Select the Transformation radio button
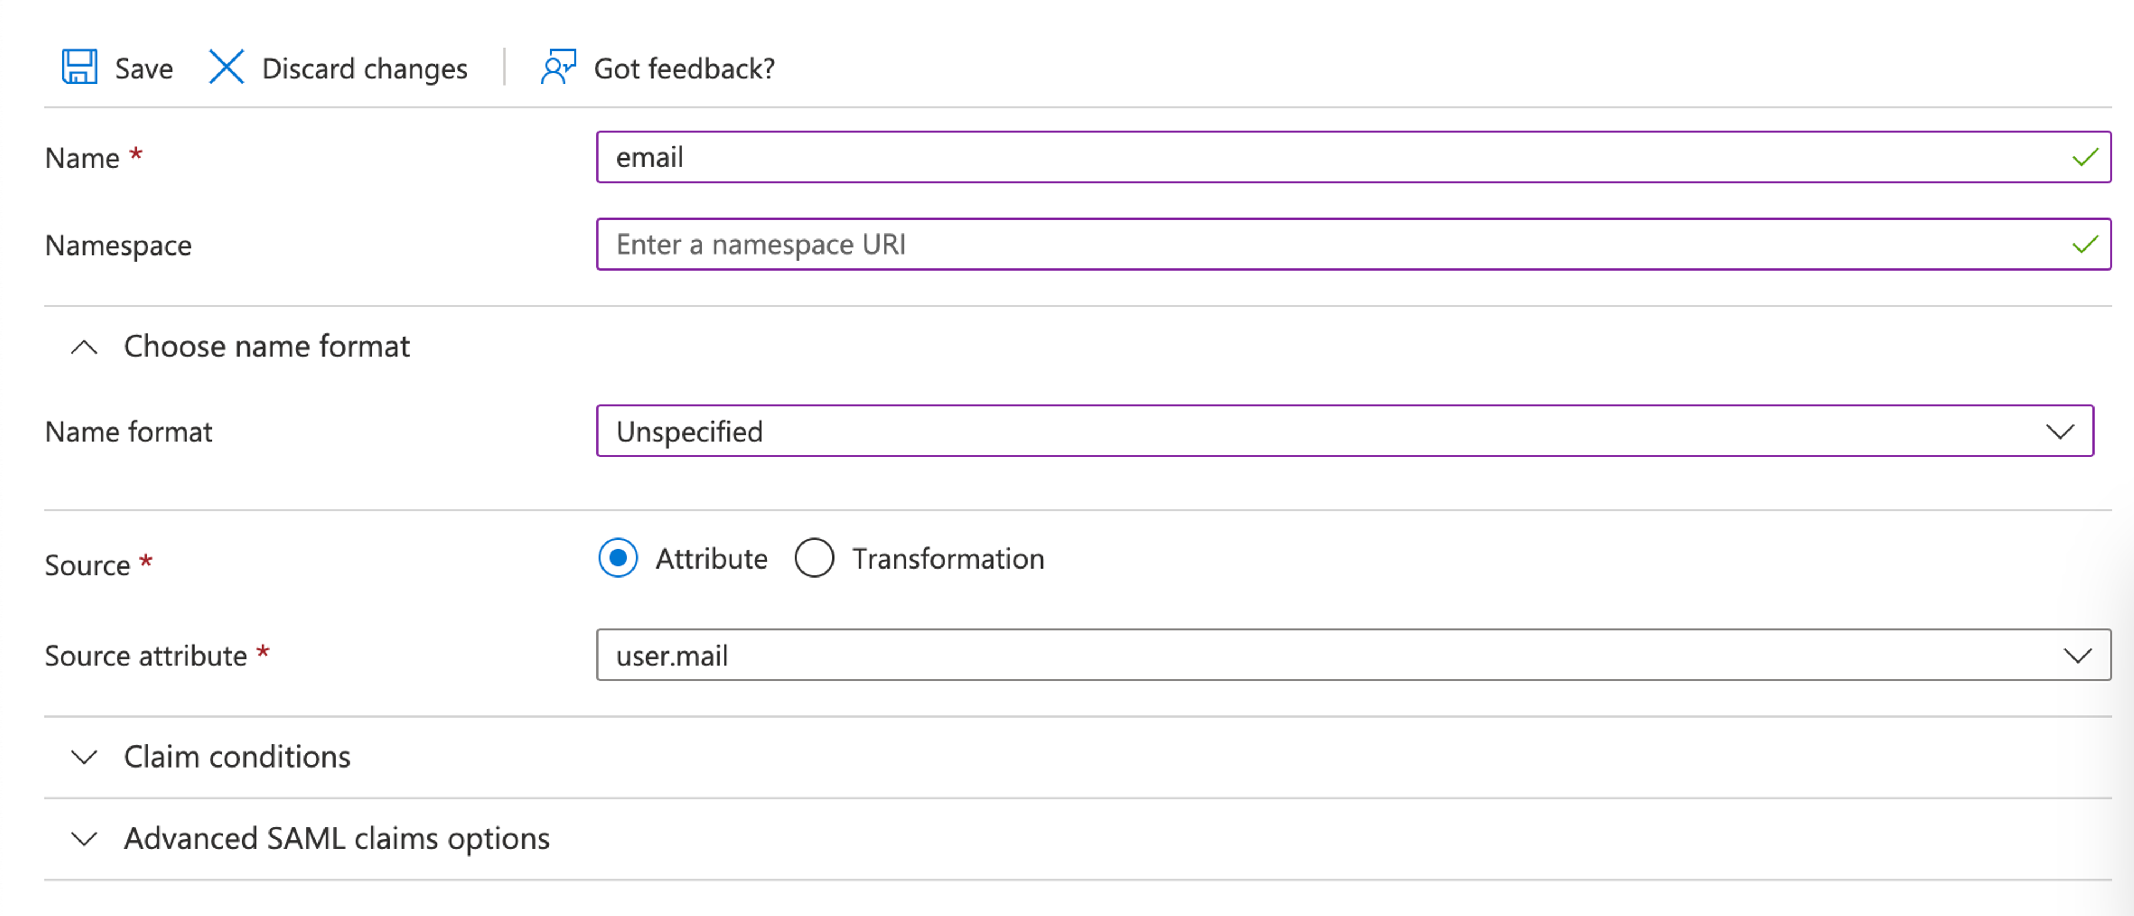Screen dimensions: 2134x916 click(814, 558)
